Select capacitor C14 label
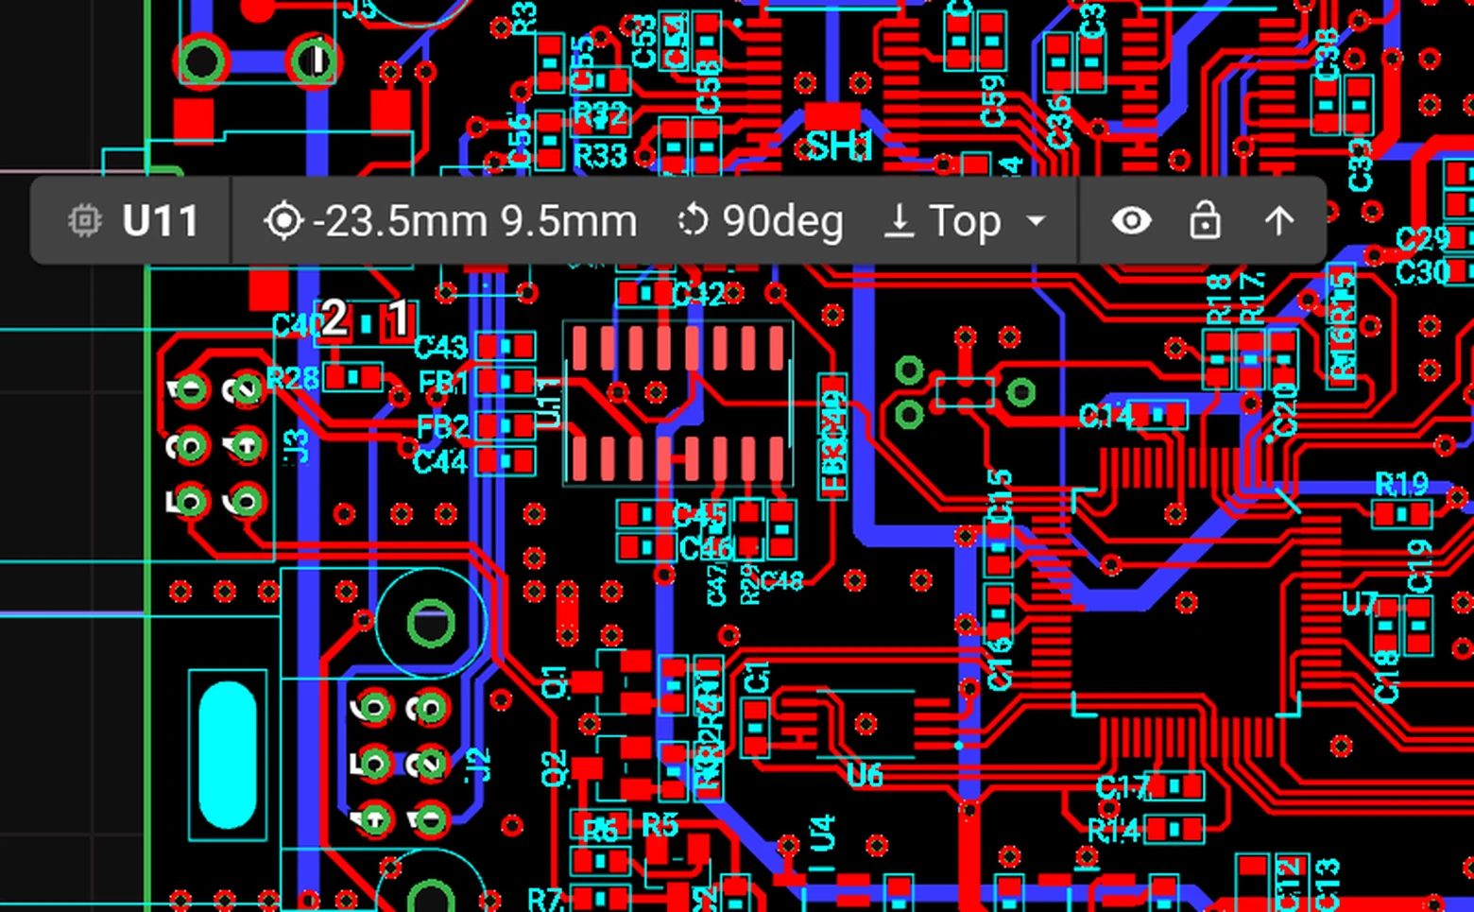 (1105, 415)
